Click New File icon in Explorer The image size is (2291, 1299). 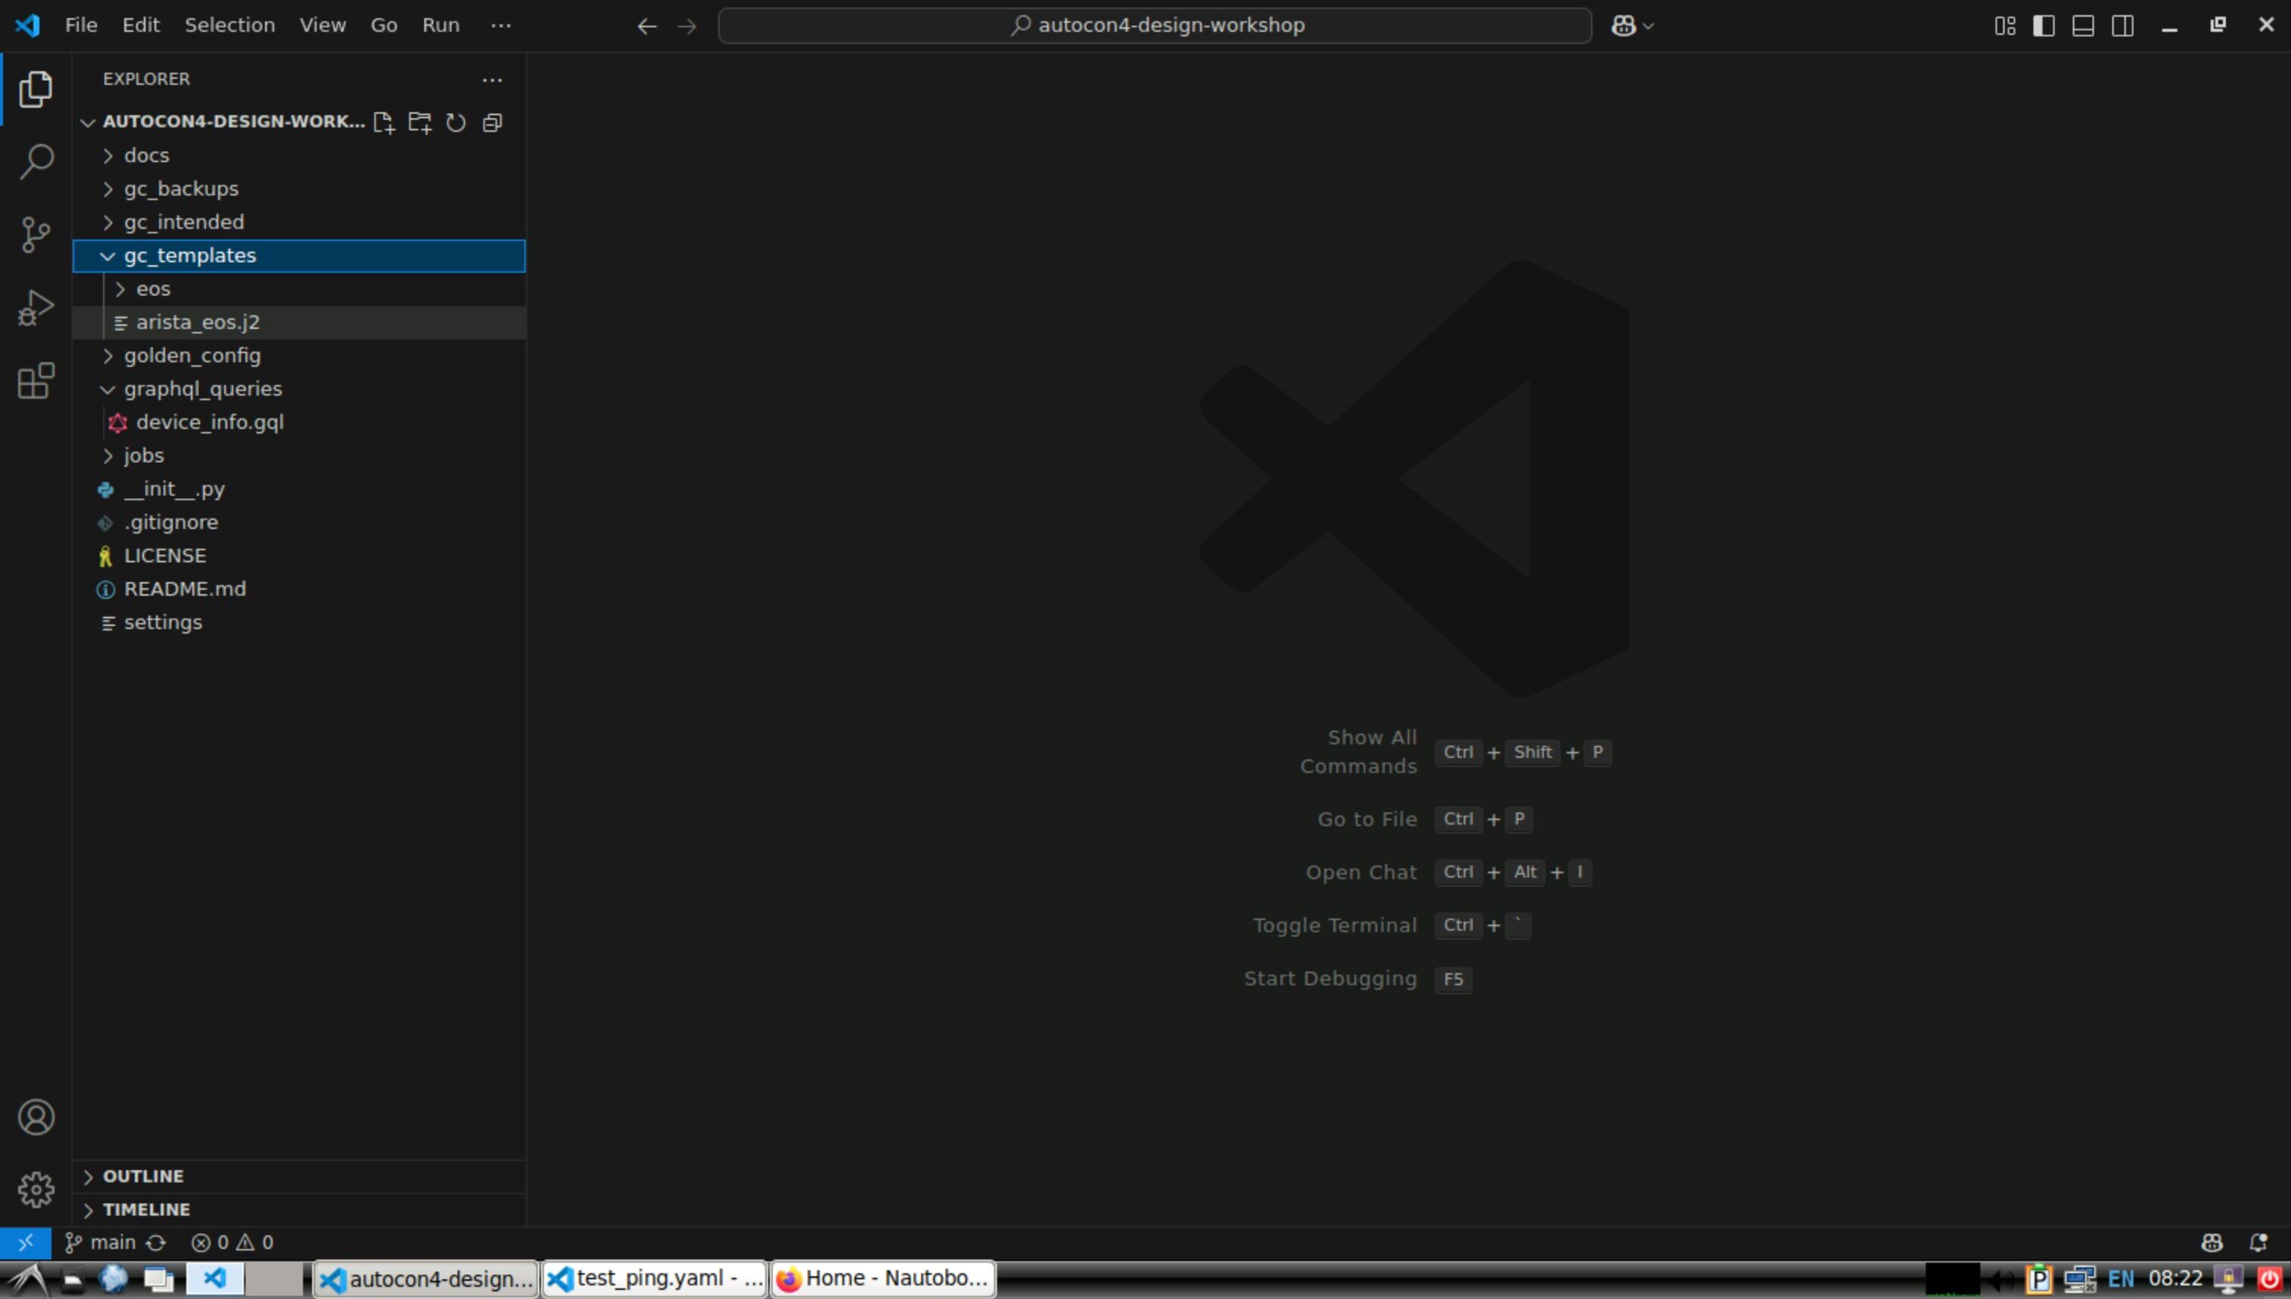pos(383,122)
